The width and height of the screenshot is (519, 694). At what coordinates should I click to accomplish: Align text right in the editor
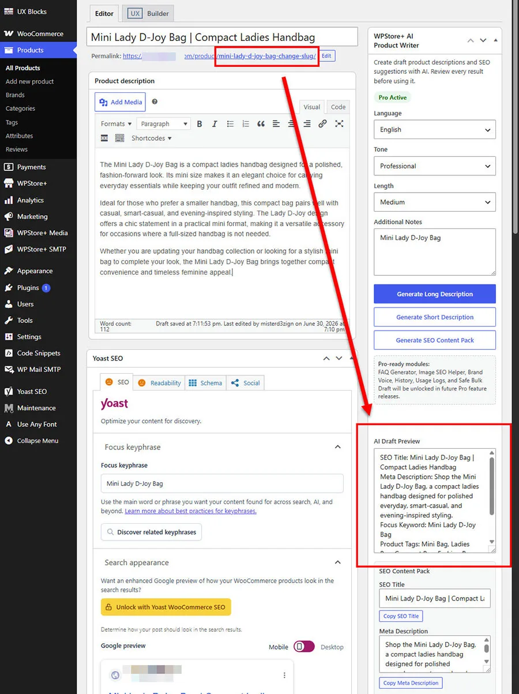click(307, 123)
